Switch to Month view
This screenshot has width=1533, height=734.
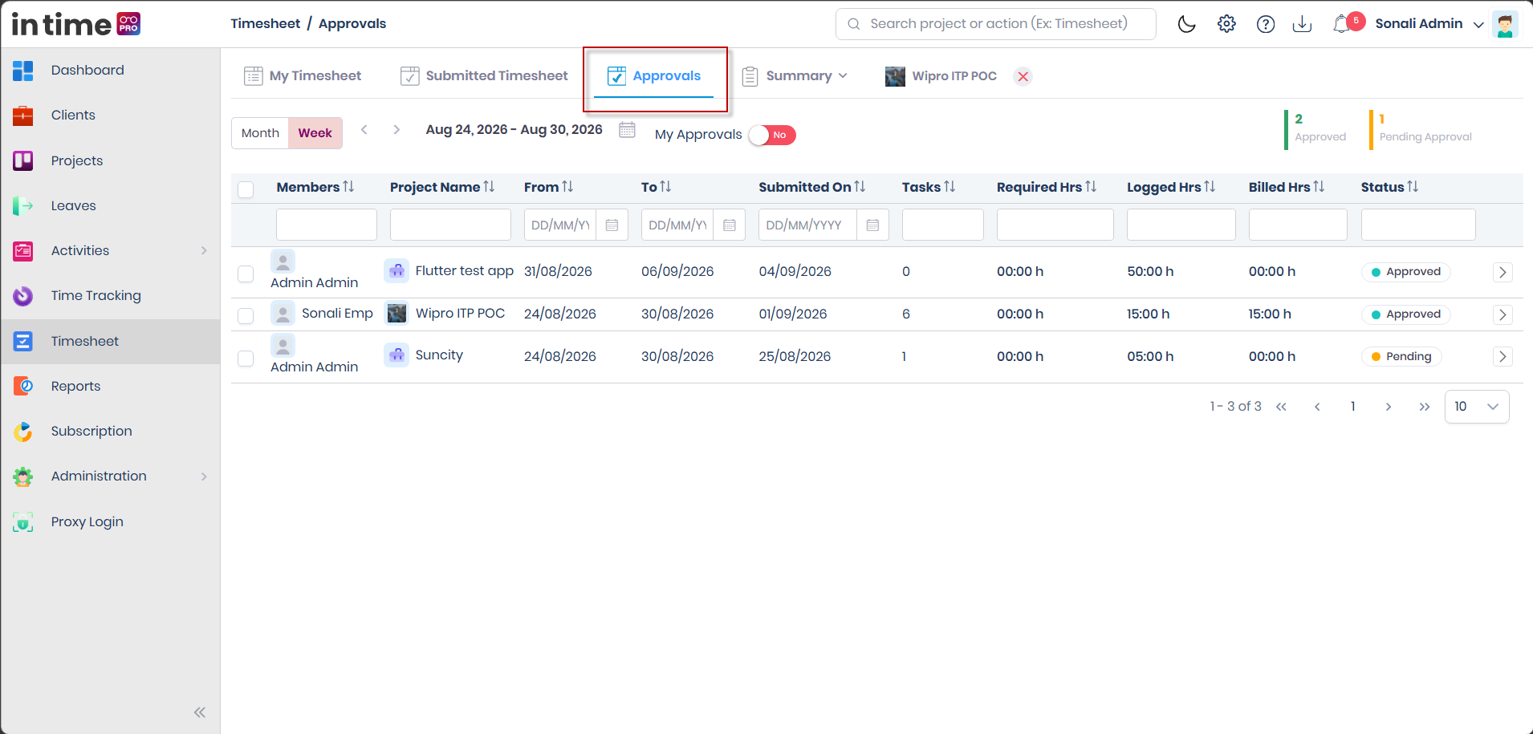260,133
